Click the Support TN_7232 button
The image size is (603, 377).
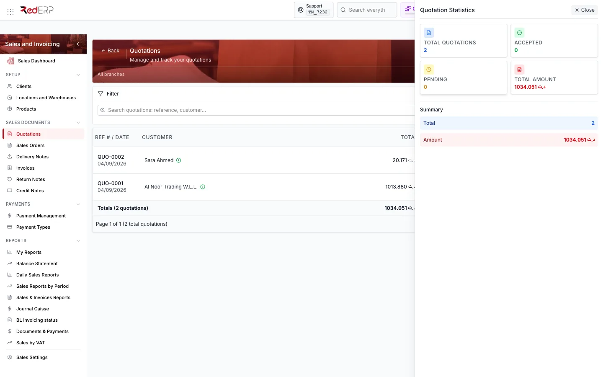[314, 10]
